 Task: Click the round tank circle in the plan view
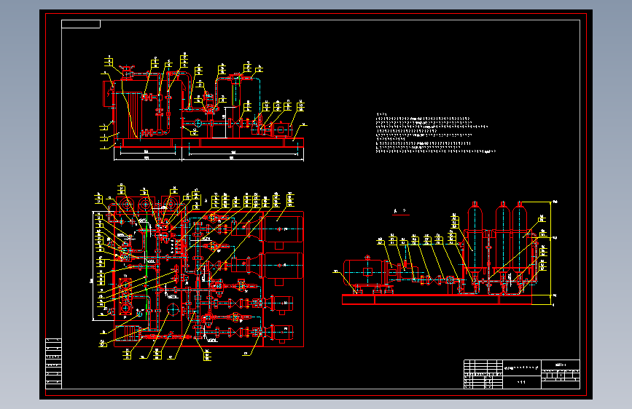[173, 309]
